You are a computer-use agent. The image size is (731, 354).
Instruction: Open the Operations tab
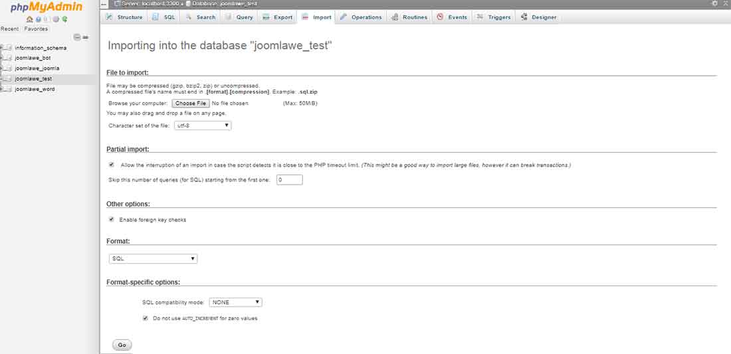click(361, 17)
